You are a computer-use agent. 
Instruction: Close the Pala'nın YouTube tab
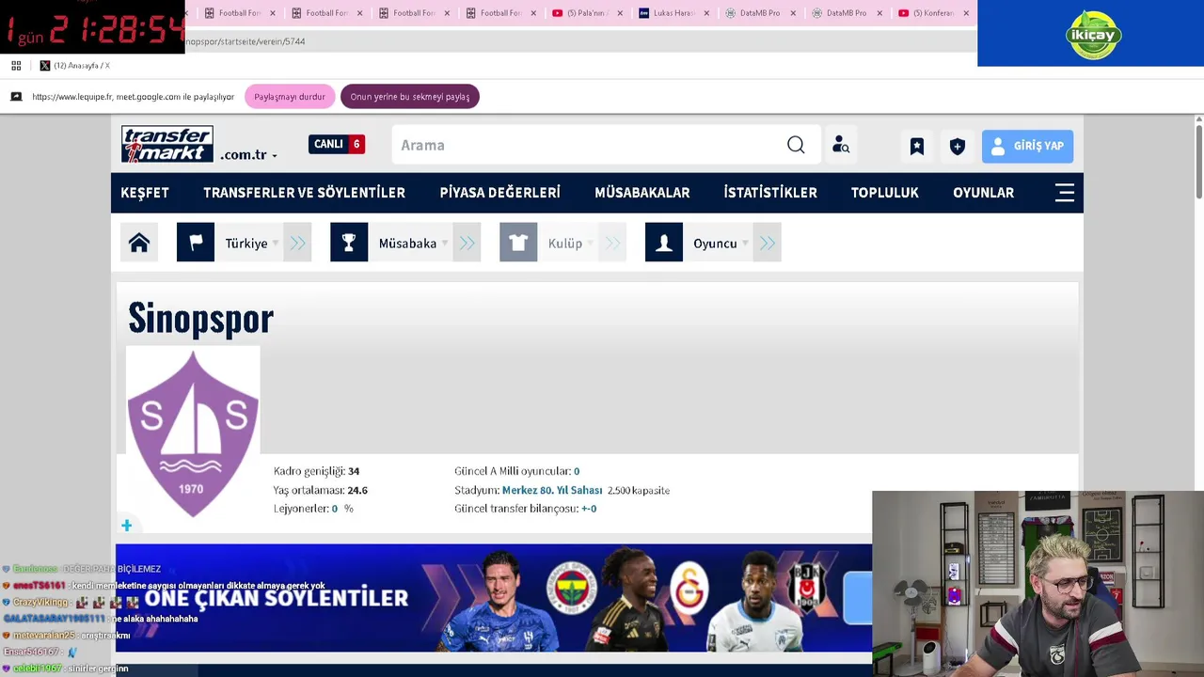coord(620,13)
